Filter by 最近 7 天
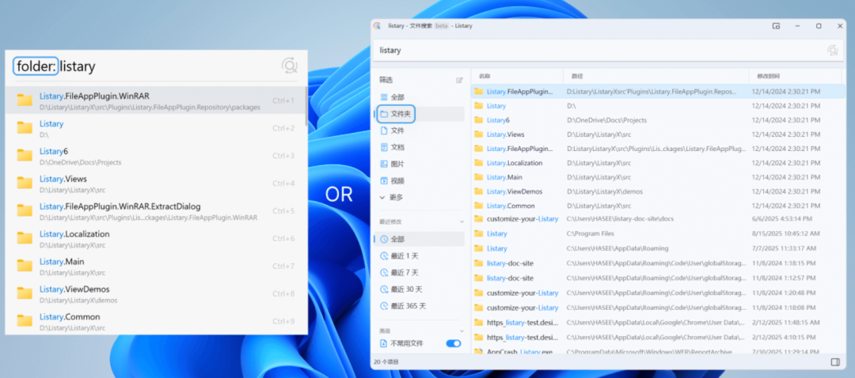The image size is (855, 378). [420, 272]
